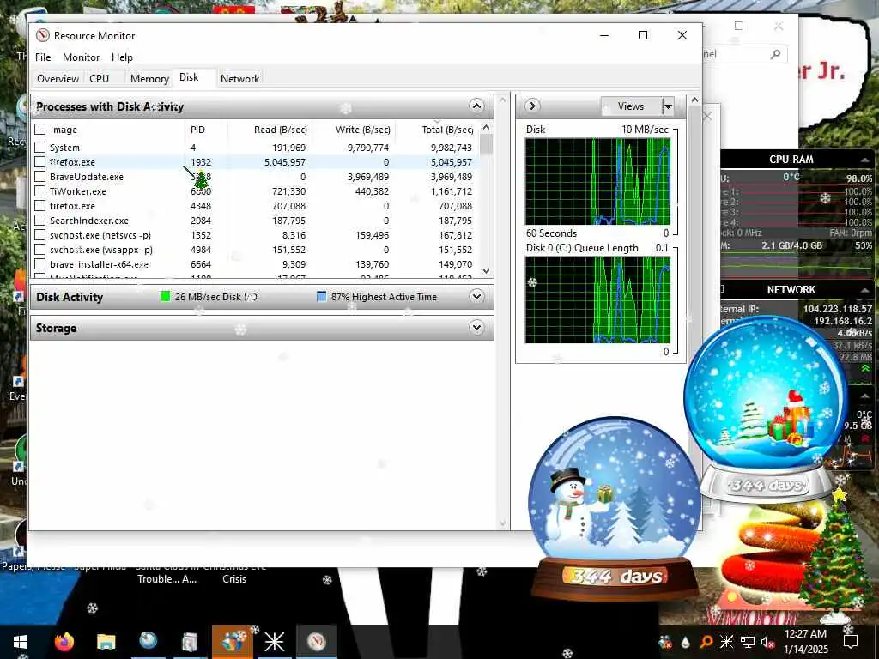Viewport: 879px width, 659px height.
Task: Click the tray magnifier icon
Action: tap(706, 642)
